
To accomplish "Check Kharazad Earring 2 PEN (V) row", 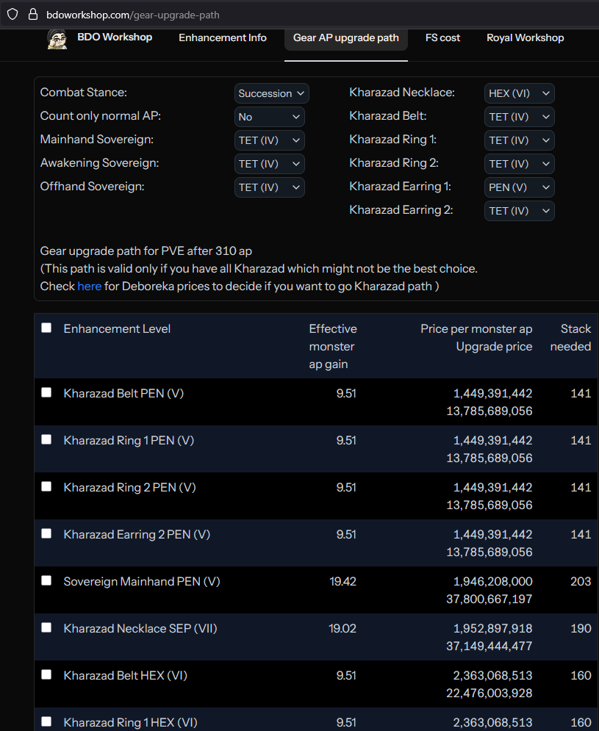I will (46, 533).
